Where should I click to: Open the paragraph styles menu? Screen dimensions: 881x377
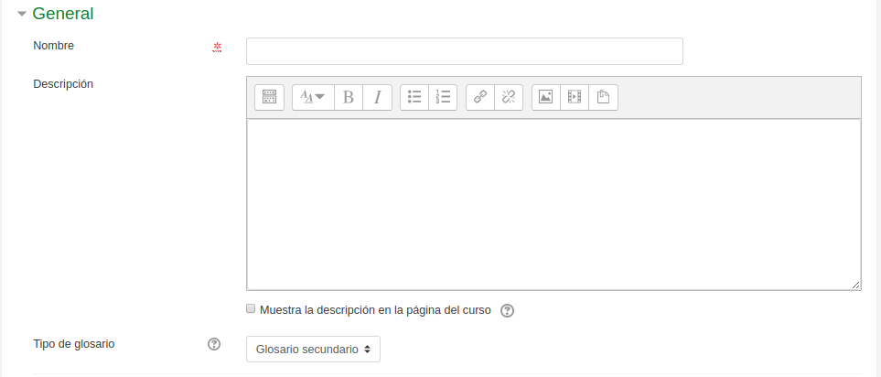click(313, 97)
